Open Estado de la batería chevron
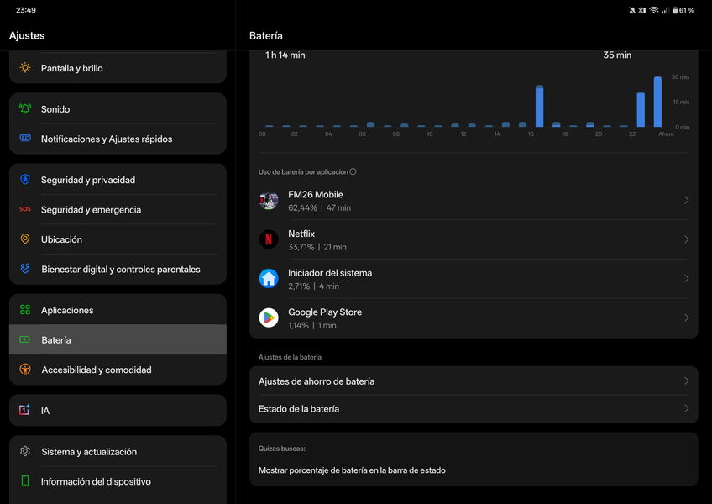Image resolution: width=712 pixels, height=504 pixels. point(686,409)
